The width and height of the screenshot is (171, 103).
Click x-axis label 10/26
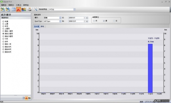pyautogui.click(x=115, y=94)
